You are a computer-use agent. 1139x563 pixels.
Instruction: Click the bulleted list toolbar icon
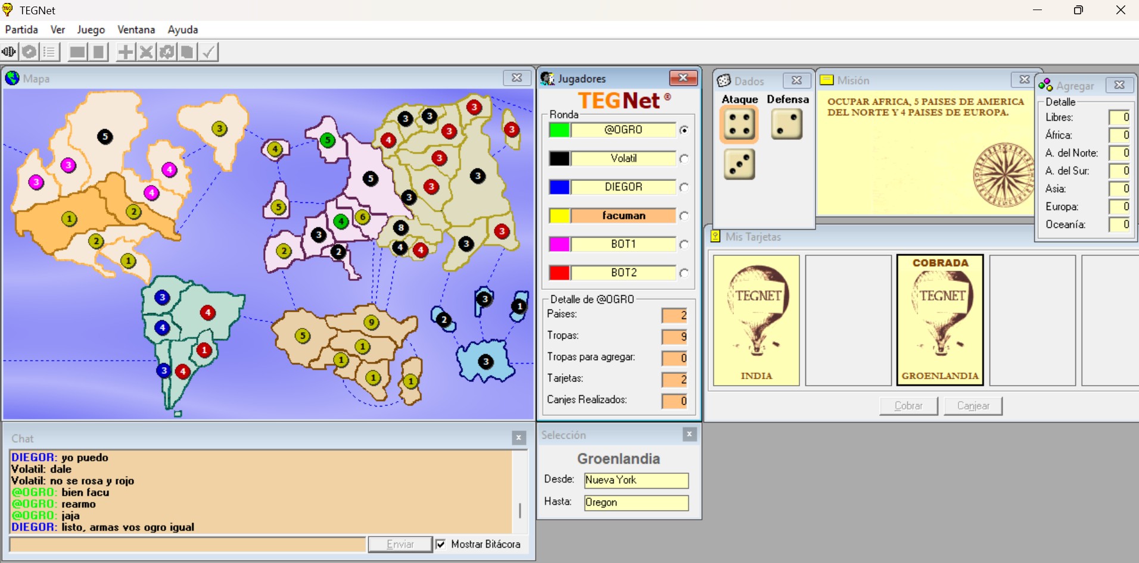[49, 52]
